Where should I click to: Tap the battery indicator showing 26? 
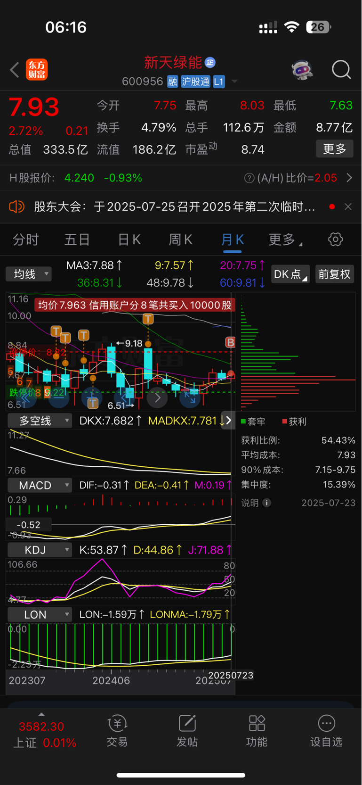coord(319,27)
